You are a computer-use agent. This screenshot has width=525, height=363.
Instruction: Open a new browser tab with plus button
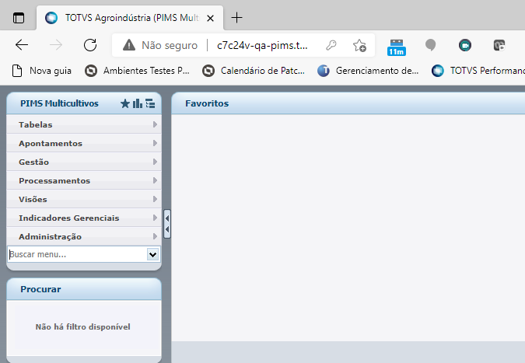(236, 17)
